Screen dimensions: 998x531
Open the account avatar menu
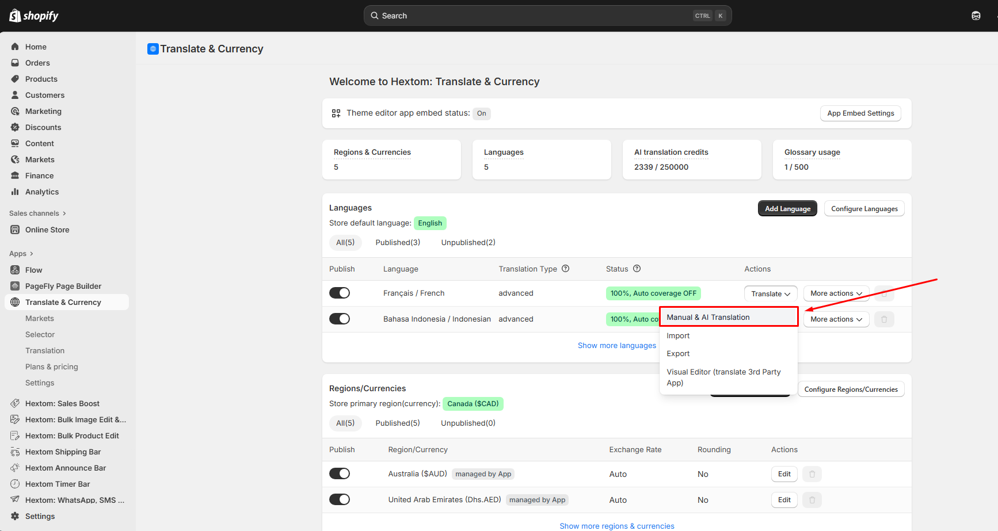(x=976, y=16)
